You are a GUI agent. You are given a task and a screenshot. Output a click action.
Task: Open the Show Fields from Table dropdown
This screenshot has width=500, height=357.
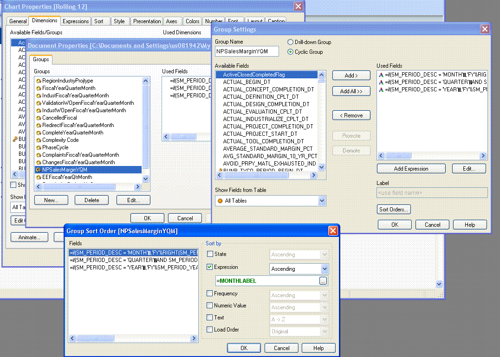point(322,201)
